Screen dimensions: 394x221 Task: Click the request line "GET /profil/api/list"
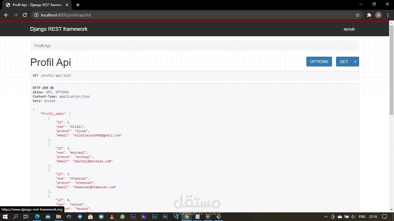(52, 75)
